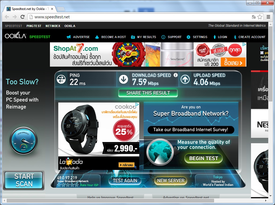
Task: Open the ADVERTISE link
Action: (82, 37)
